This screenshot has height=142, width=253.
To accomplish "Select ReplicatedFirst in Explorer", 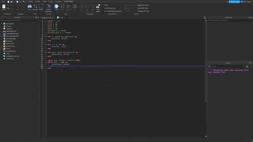I will pyautogui.click(x=11, y=31).
